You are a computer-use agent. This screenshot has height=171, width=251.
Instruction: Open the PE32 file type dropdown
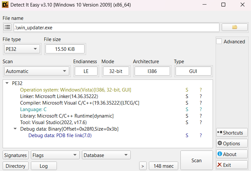(21, 49)
